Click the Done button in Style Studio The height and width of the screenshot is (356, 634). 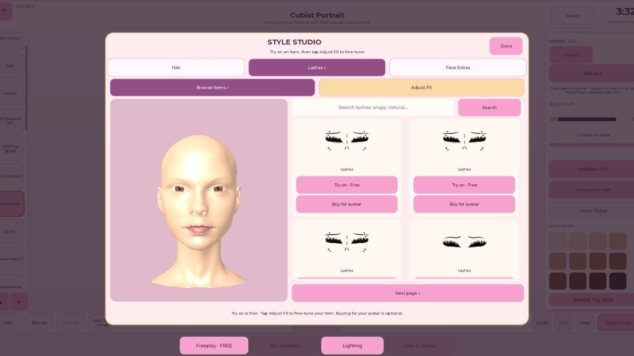click(x=506, y=46)
